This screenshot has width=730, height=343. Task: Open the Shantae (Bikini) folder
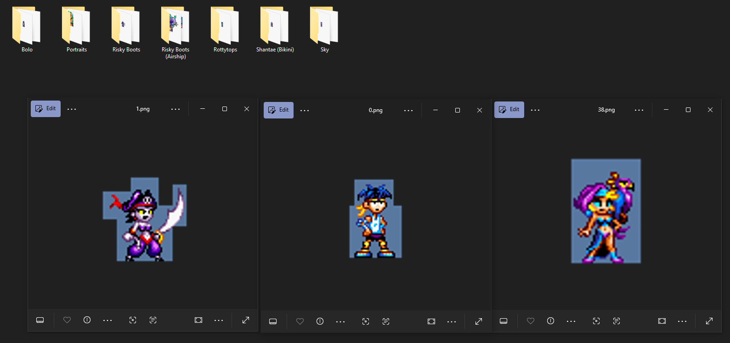[275, 28]
